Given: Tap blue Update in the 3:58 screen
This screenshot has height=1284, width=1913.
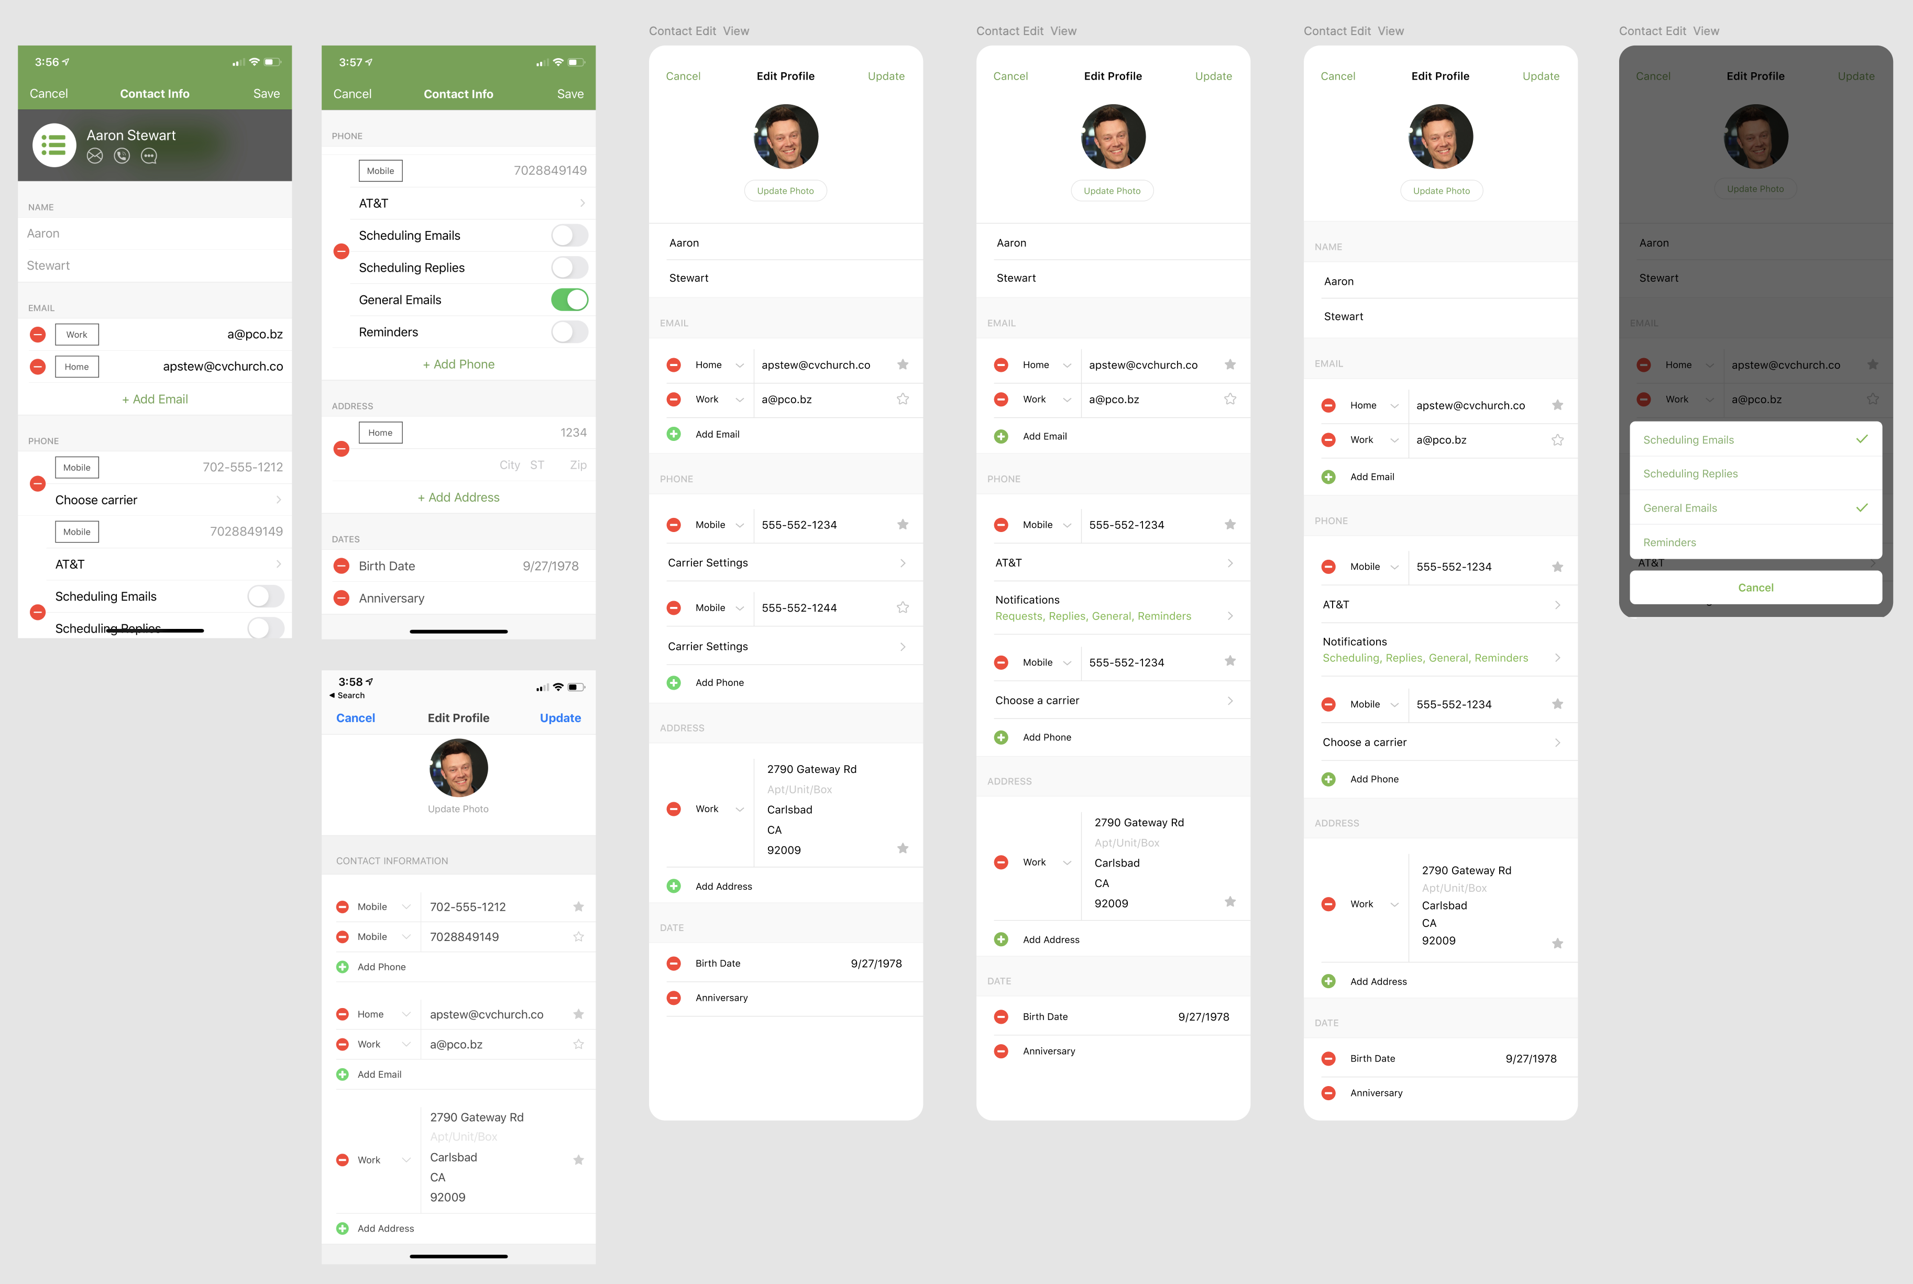Looking at the screenshot, I should point(560,717).
